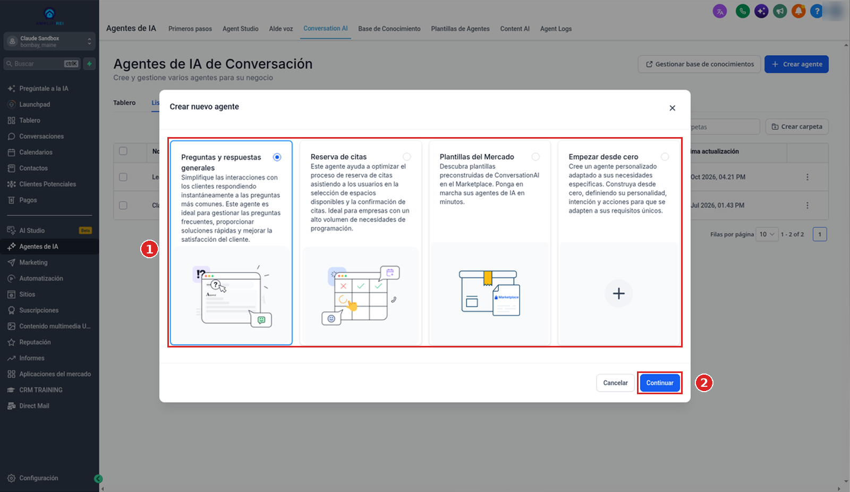Click the Cancelar button
This screenshot has width=850, height=492.
615,383
